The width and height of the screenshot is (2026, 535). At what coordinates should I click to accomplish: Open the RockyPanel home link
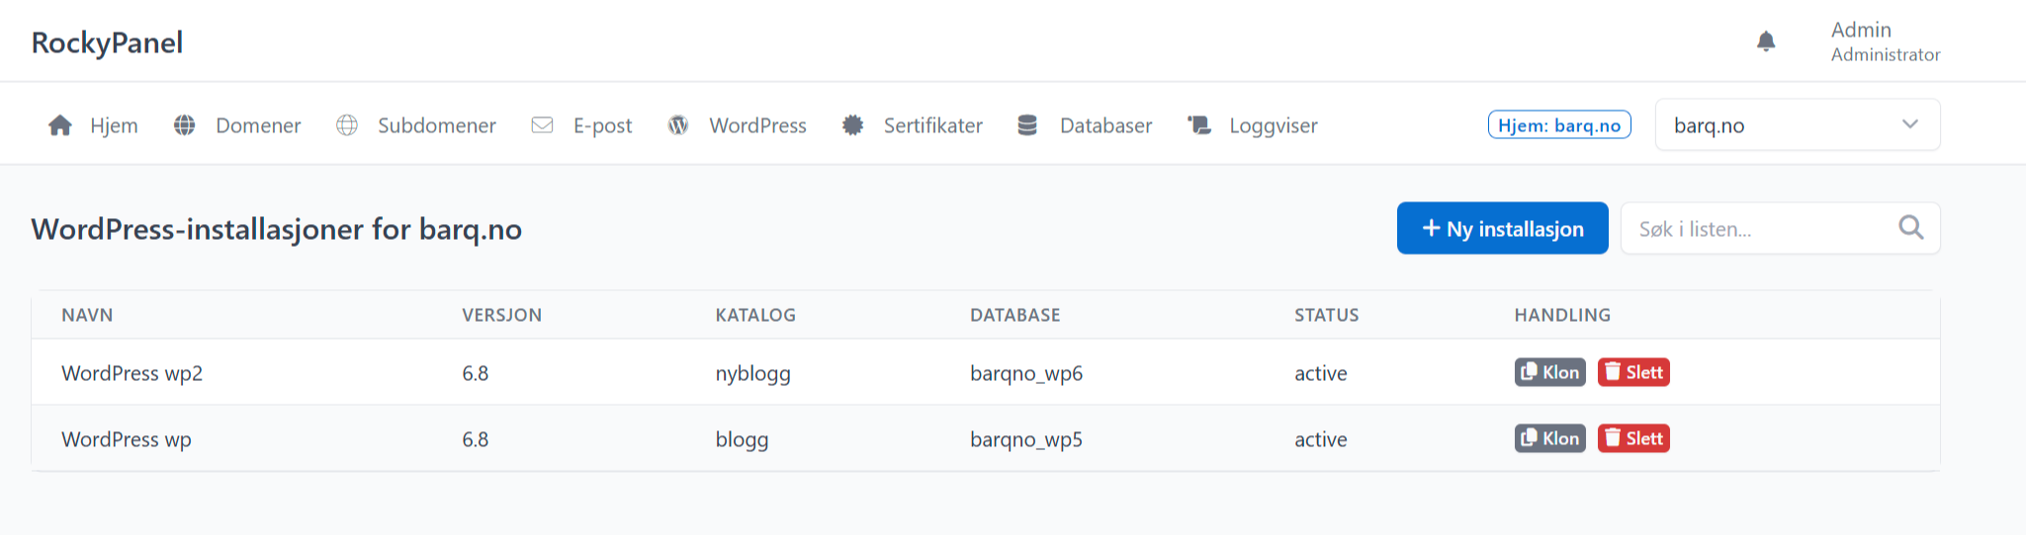(107, 42)
